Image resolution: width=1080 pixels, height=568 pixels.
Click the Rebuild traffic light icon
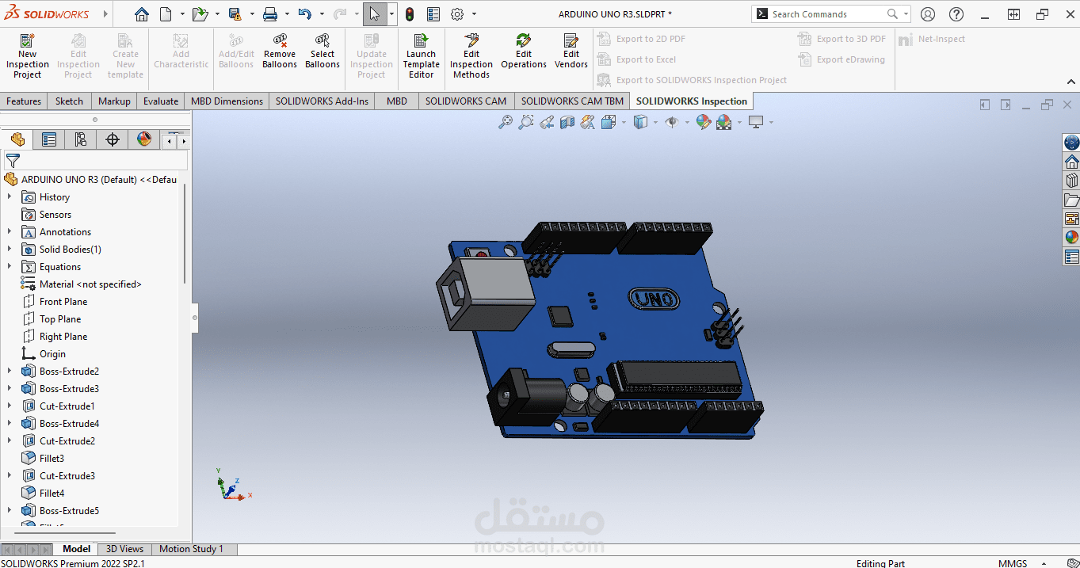pyautogui.click(x=410, y=14)
